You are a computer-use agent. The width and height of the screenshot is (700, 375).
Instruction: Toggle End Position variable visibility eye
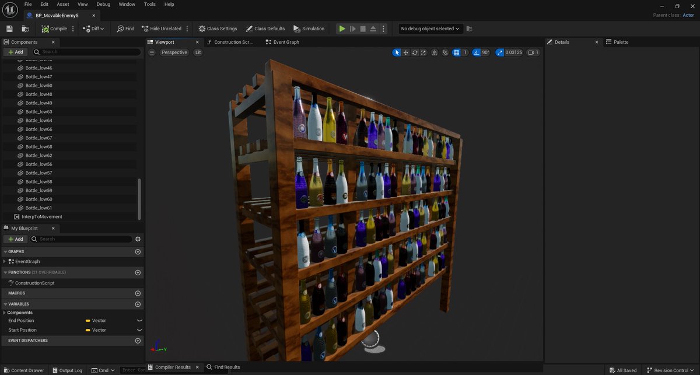[139, 321]
